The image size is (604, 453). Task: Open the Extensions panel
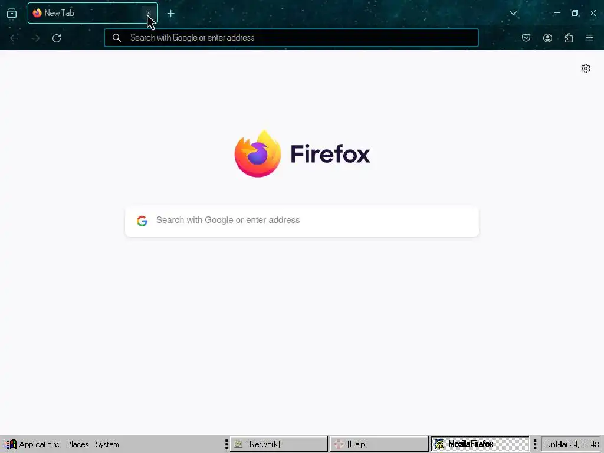(569, 38)
